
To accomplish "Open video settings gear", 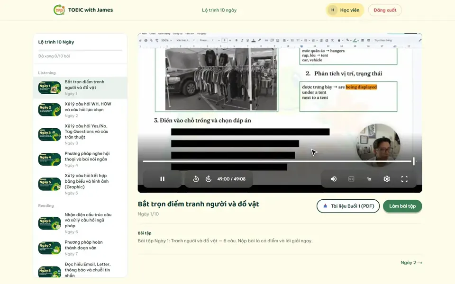I will tap(387, 179).
